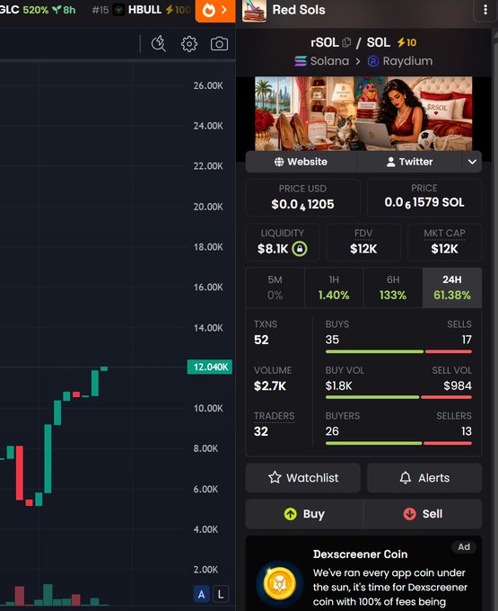Copy the rSOL token address
This screenshot has height=611, width=498.
pyautogui.click(x=346, y=42)
